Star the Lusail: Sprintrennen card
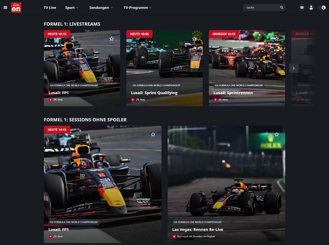This screenshot has height=245, width=329. coord(277,38)
